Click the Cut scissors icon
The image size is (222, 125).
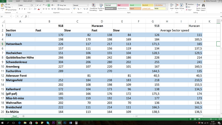6,4
